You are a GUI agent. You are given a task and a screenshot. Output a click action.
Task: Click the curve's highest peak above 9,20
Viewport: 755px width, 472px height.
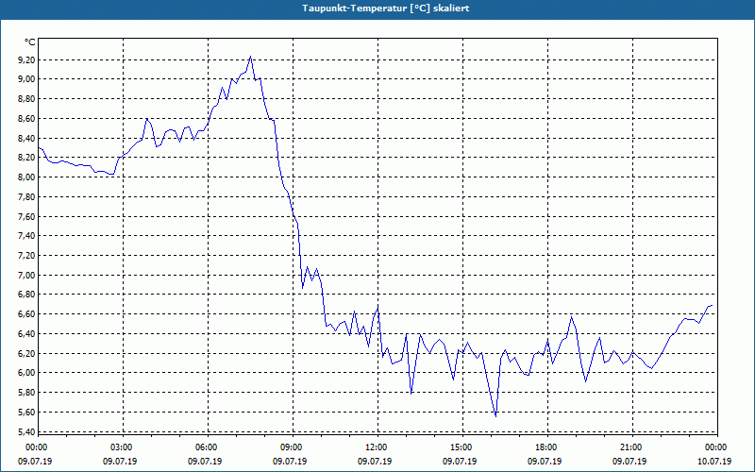[250, 57]
